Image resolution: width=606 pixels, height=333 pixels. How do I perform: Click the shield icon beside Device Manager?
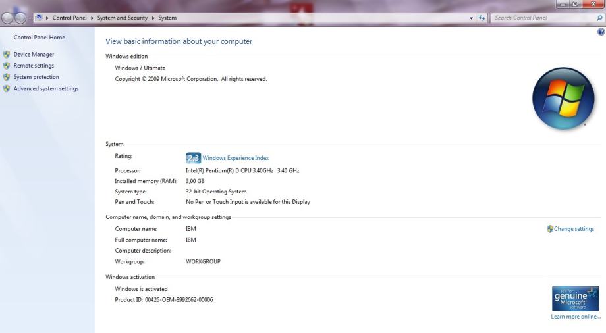click(7, 55)
